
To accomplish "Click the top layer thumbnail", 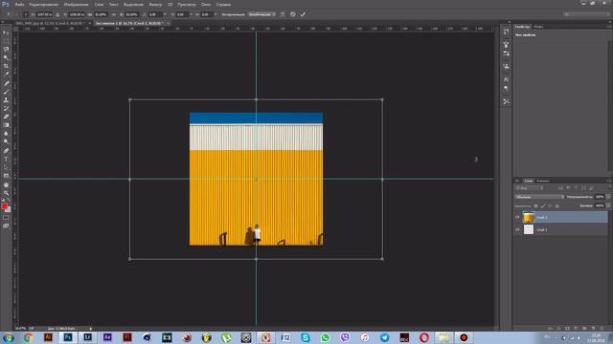I will (529, 217).
